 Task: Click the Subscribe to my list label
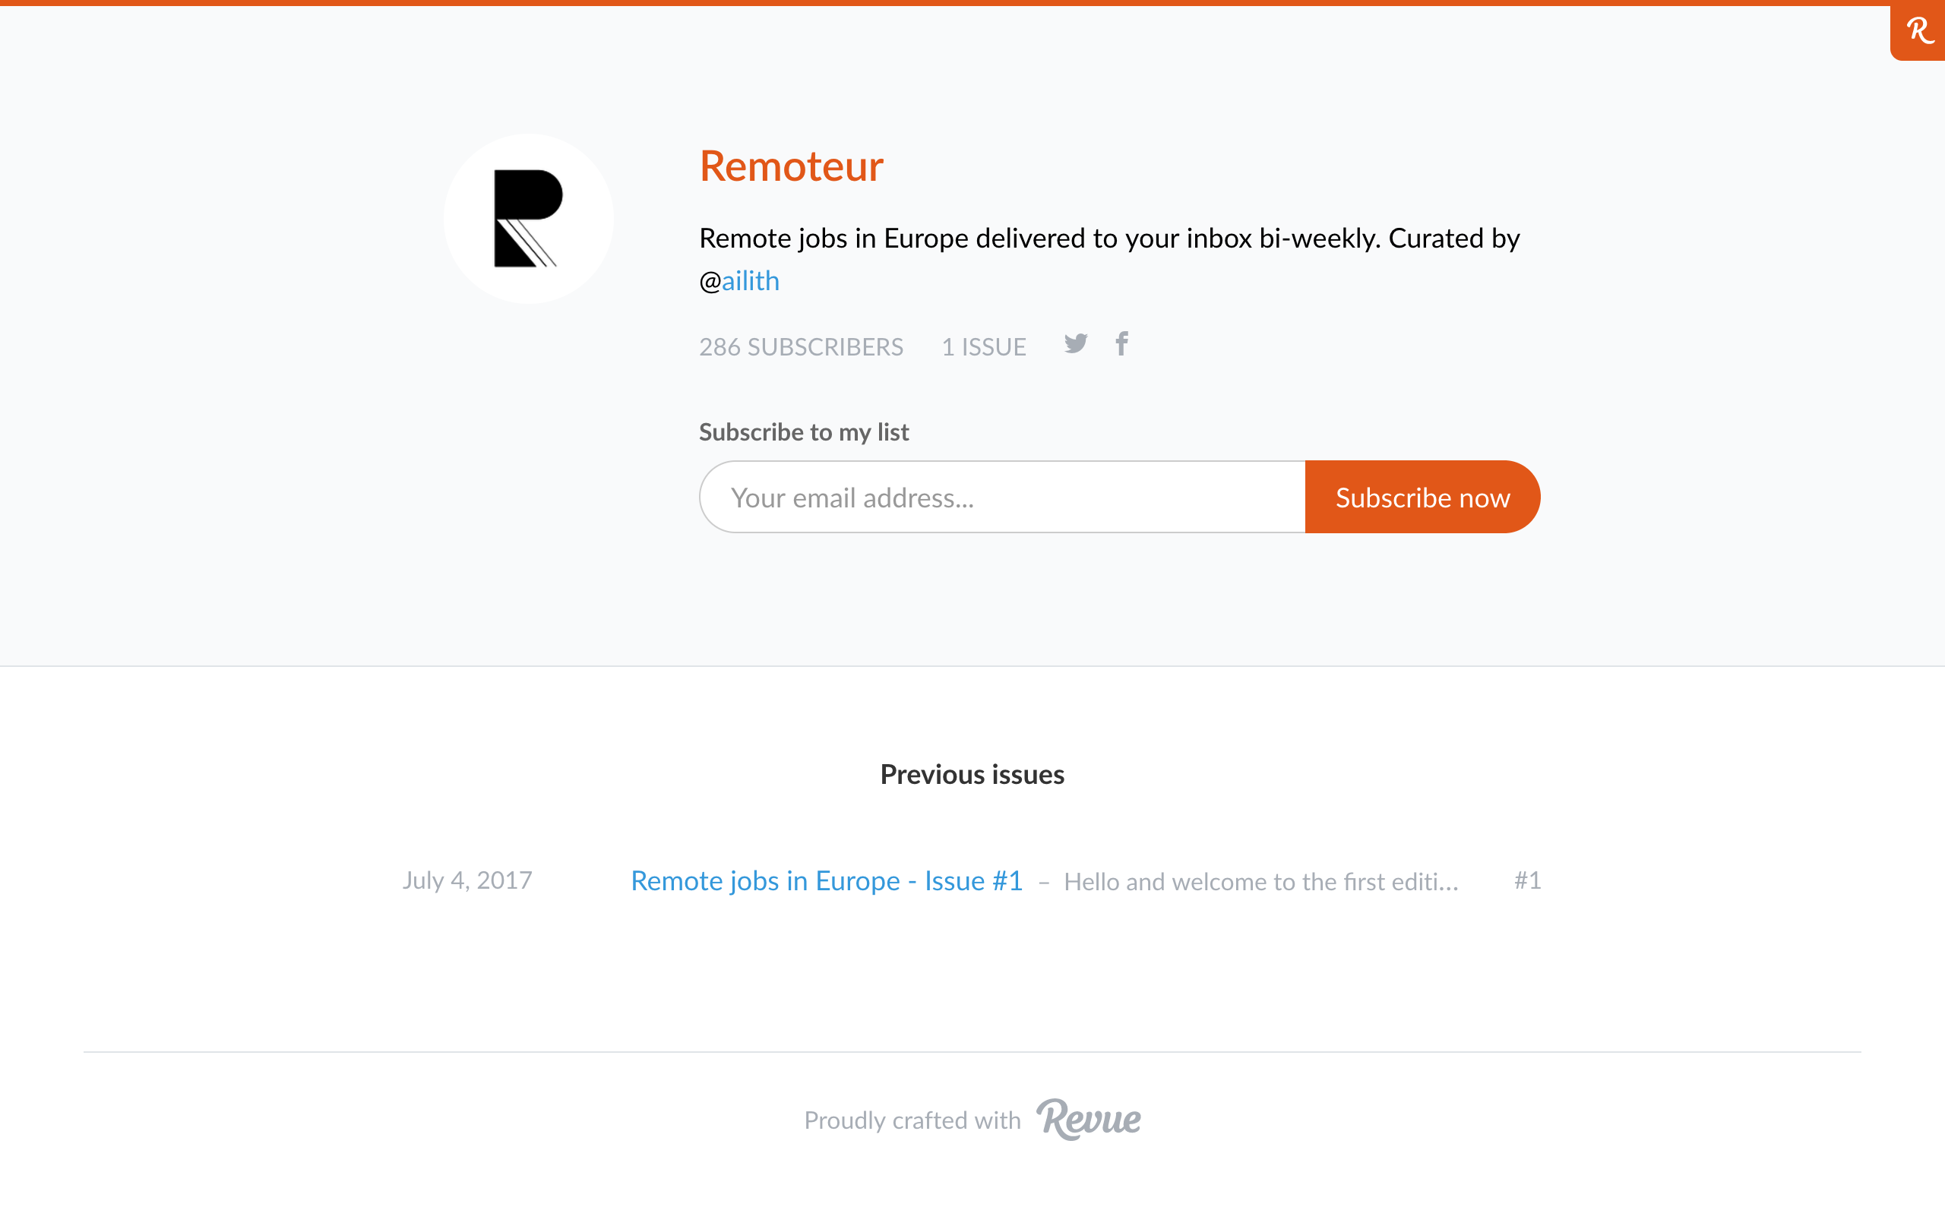[804, 432]
